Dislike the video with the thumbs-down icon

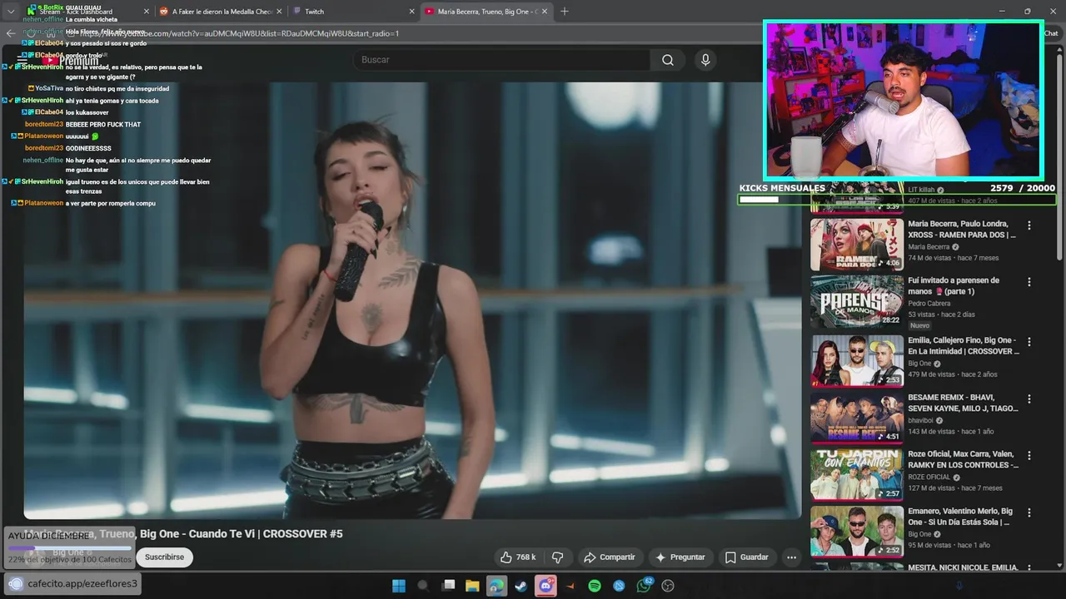[x=558, y=557]
